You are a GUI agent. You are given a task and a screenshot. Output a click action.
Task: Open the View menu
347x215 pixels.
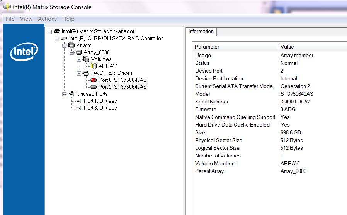point(26,19)
